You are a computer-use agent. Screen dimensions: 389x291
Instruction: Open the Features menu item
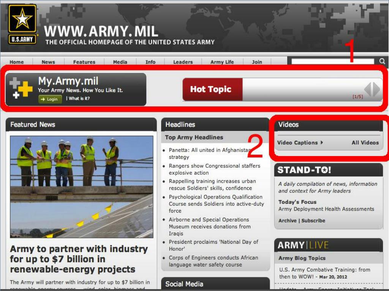point(84,62)
